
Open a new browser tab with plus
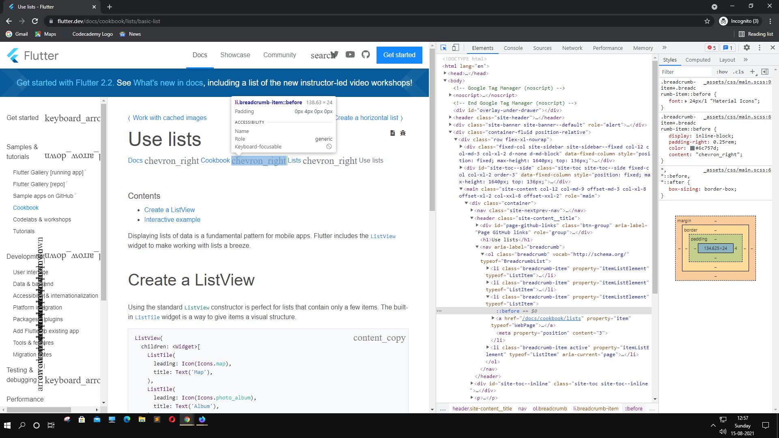coord(110,7)
